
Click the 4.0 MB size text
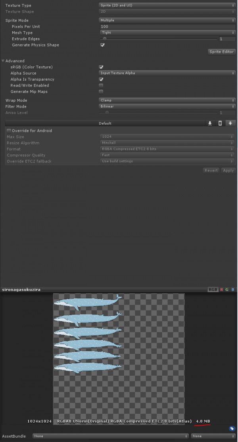[x=203, y=421]
